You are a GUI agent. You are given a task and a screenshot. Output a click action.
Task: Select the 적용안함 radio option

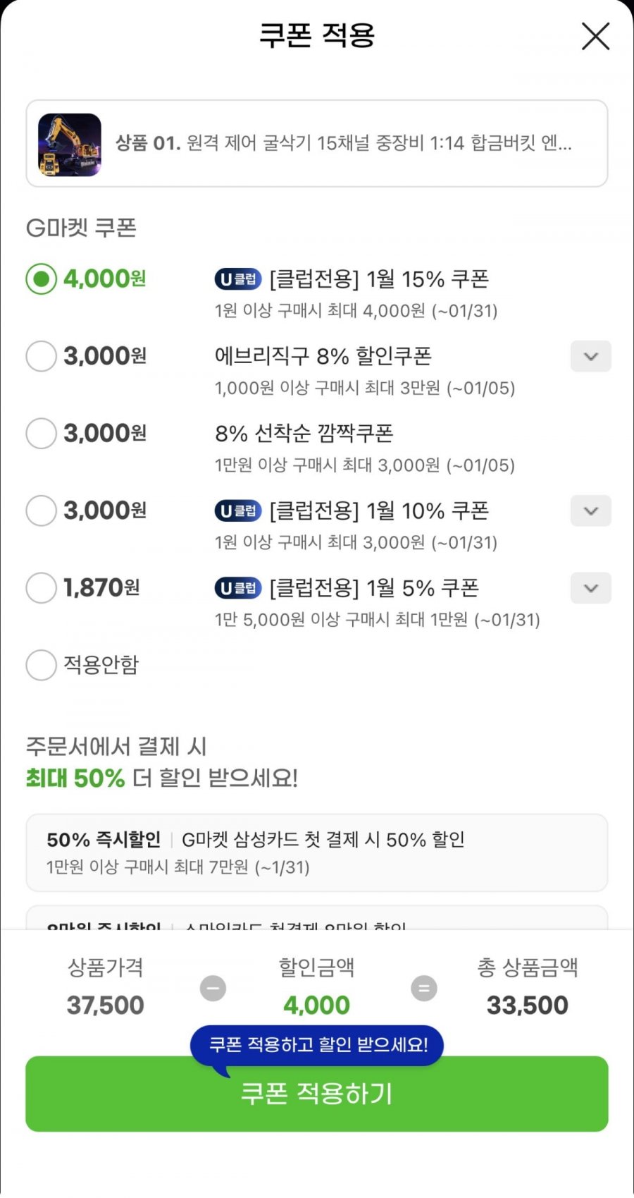[x=42, y=665]
